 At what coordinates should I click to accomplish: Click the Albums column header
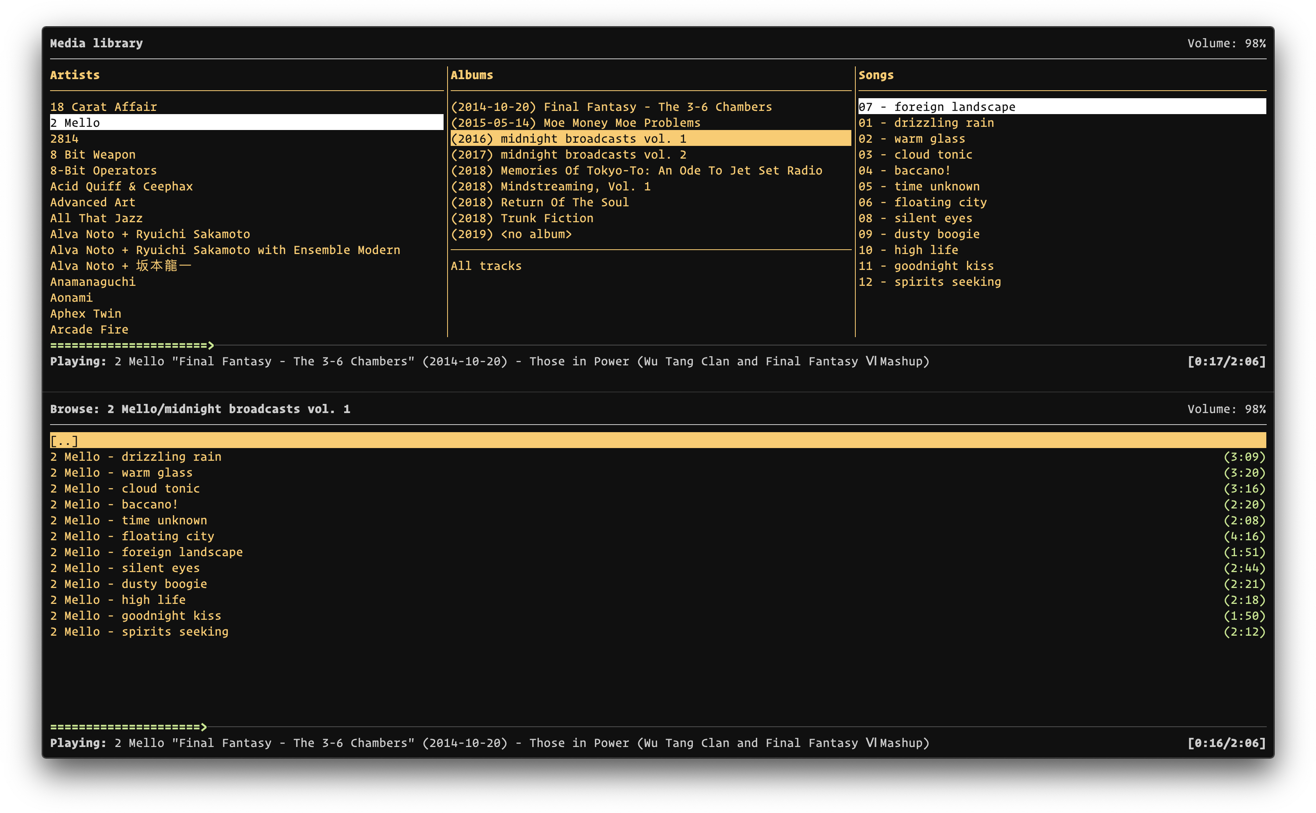472,75
